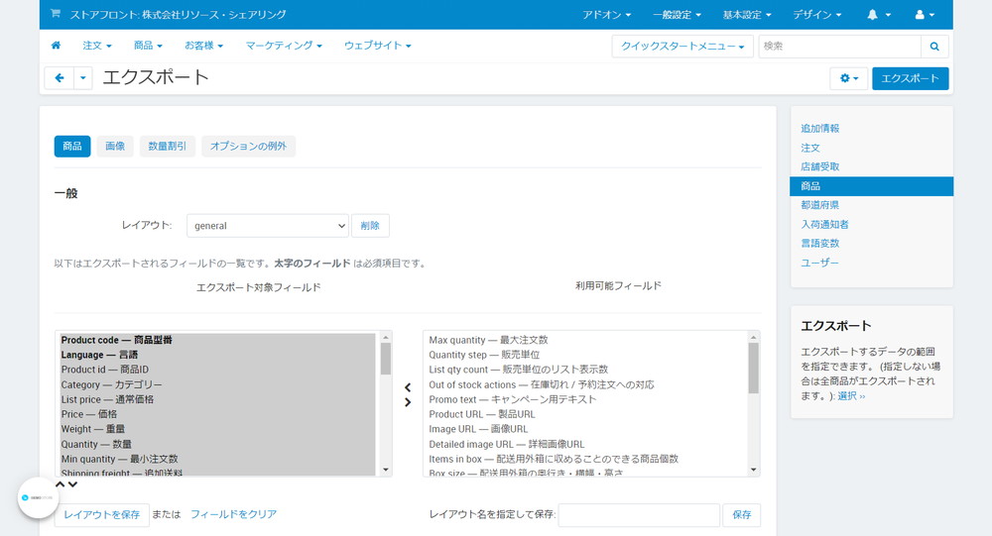The height and width of the screenshot is (536, 992).
Task: Select Min quantity — 最小注文数 field
Action: pos(217,459)
